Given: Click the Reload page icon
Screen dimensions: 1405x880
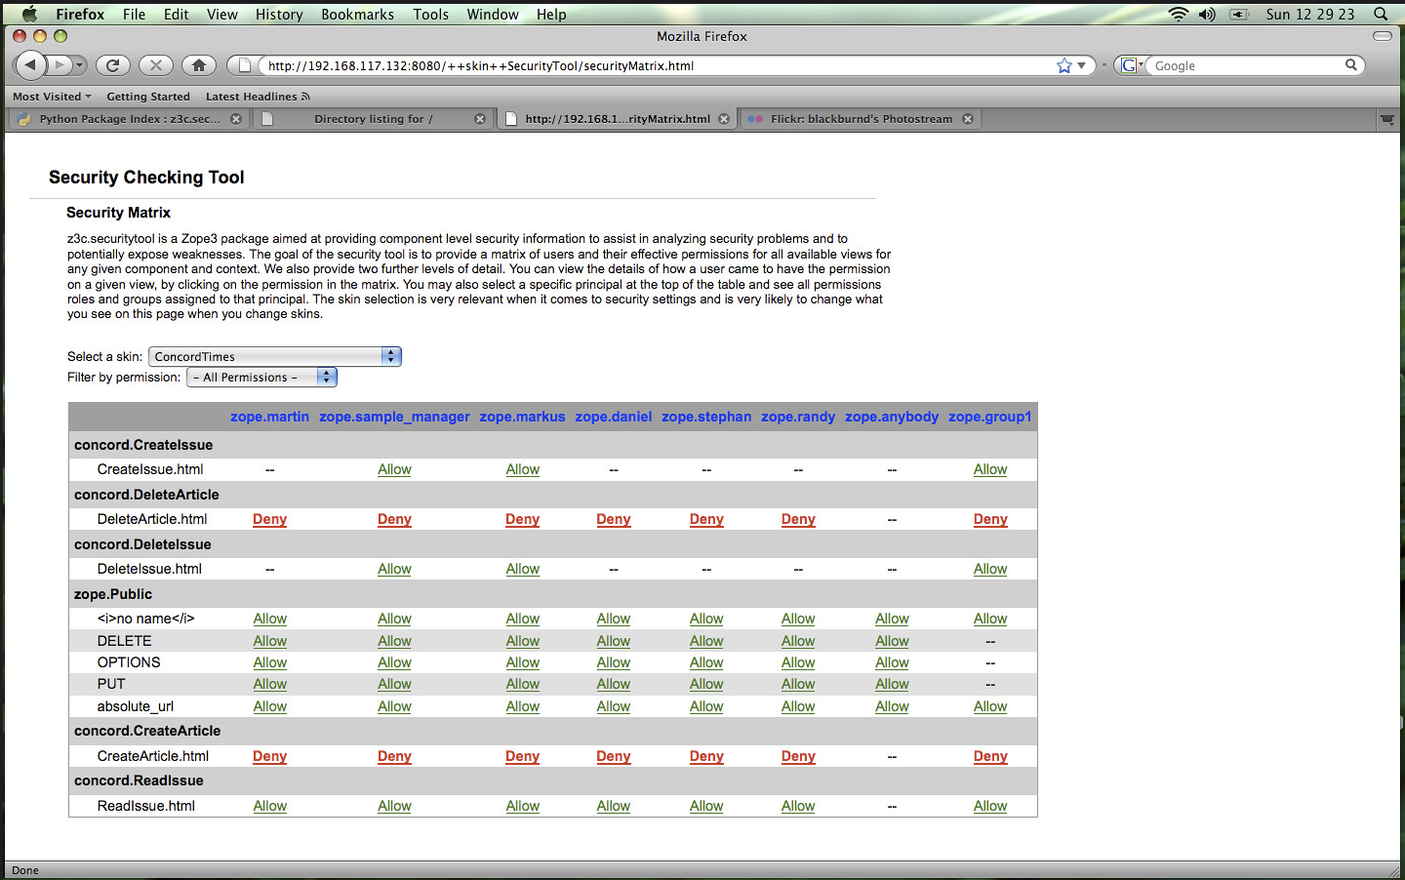Looking at the screenshot, I should 112,65.
